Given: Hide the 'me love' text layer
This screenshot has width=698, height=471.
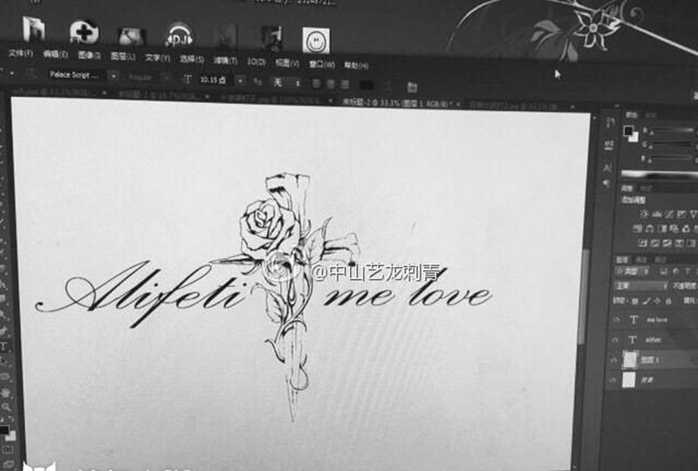Looking at the screenshot, I should 614,319.
